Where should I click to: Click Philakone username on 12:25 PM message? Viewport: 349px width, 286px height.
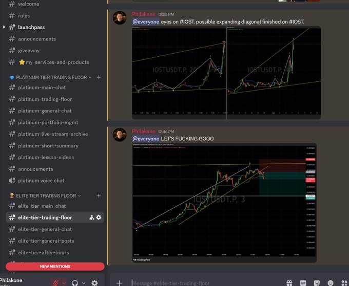click(144, 14)
